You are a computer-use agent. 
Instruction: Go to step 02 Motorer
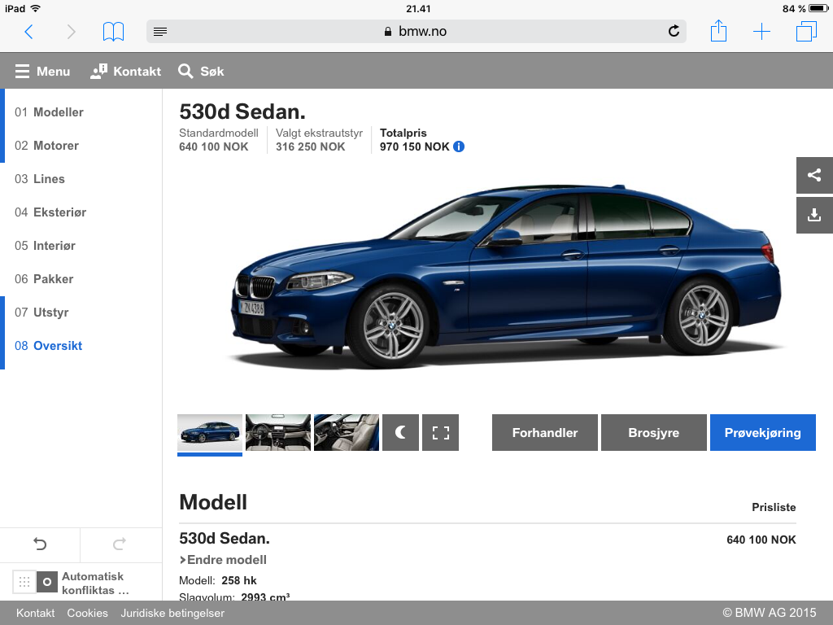[x=46, y=146]
